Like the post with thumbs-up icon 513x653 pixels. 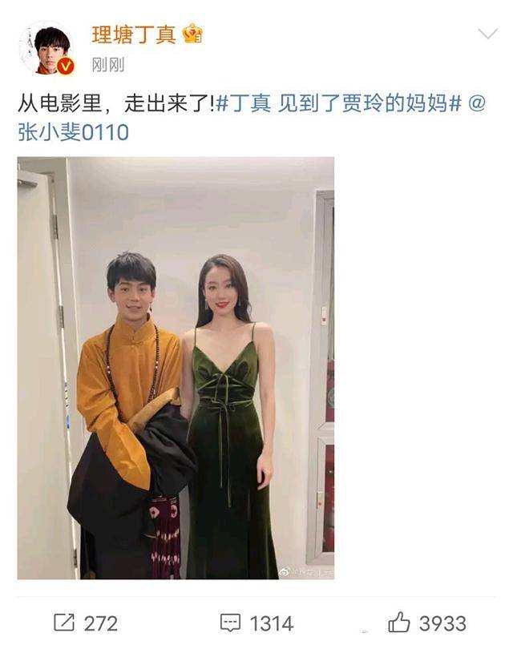399,623
